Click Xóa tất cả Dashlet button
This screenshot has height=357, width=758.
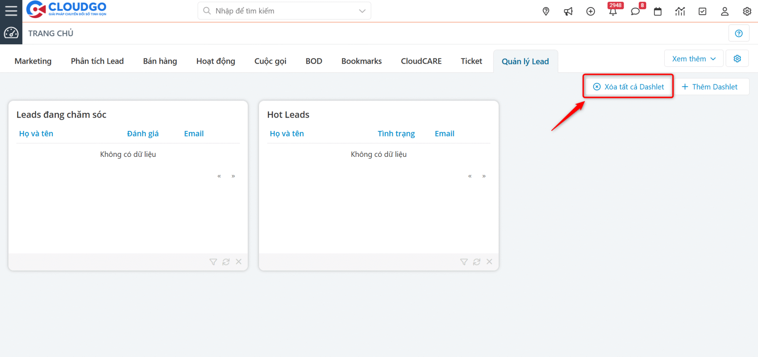point(628,87)
